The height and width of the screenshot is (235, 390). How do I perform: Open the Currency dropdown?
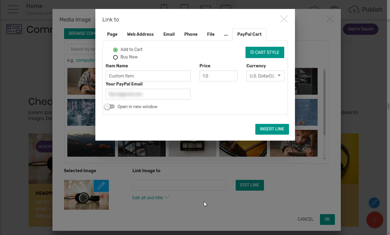click(265, 76)
